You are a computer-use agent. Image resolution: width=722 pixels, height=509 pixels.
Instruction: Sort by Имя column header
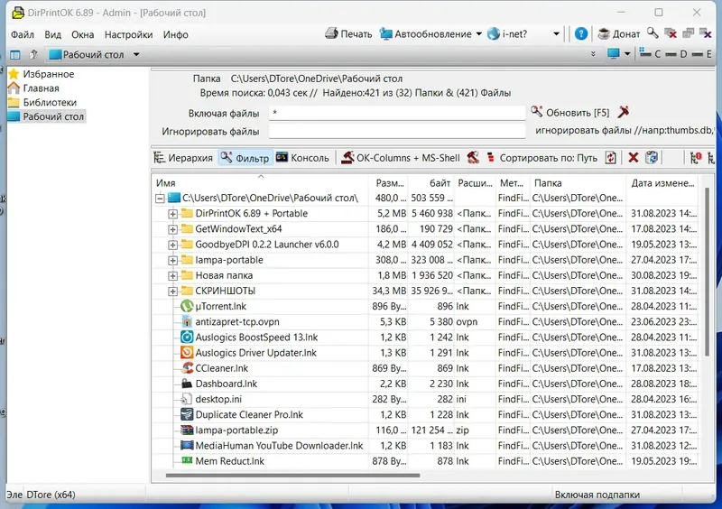click(x=261, y=183)
